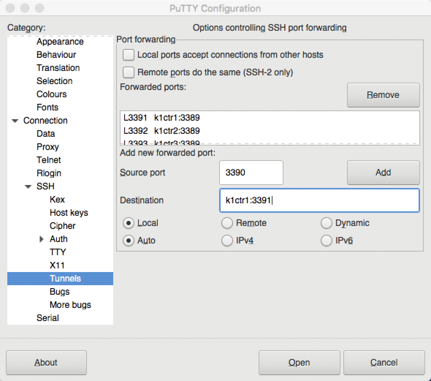Choose Dynamic port forwarding type
This screenshot has height=381, width=431.
pyautogui.click(x=326, y=223)
